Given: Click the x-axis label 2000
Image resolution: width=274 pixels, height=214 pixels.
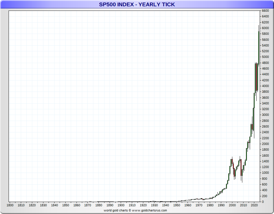Looking at the screenshot, I should click(232, 205).
